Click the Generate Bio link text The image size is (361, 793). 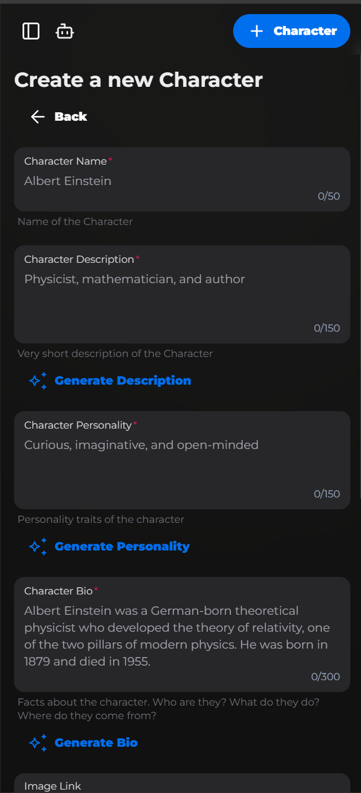point(96,743)
